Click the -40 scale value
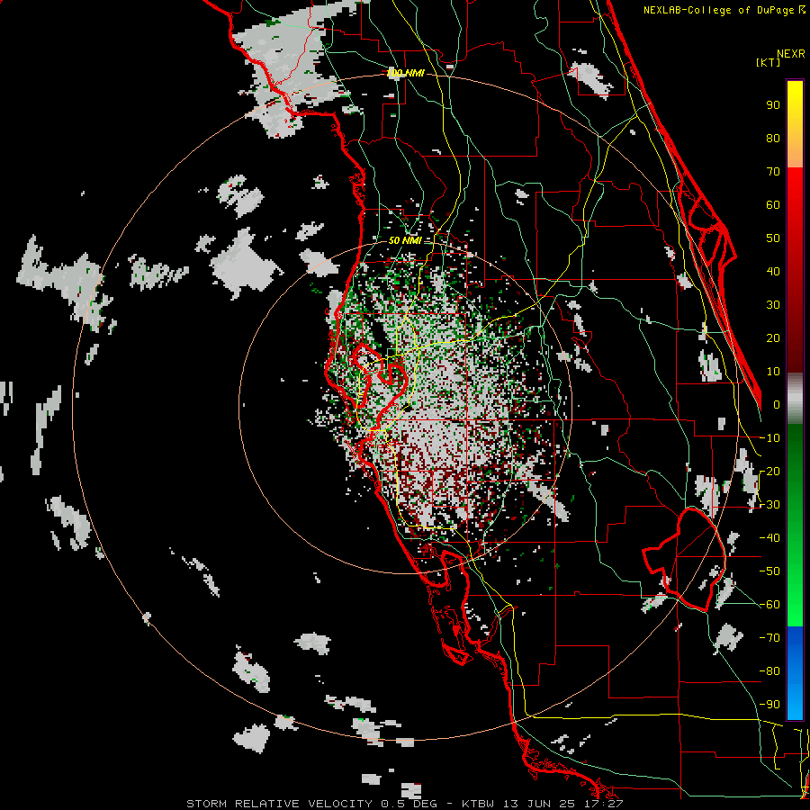Screen dimensions: 810x810 click(x=769, y=538)
